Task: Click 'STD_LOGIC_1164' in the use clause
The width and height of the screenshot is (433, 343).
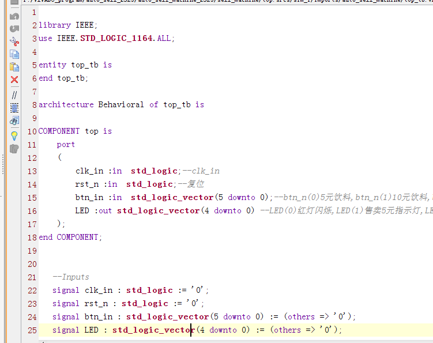Action: pyautogui.click(x=116, y=38)
